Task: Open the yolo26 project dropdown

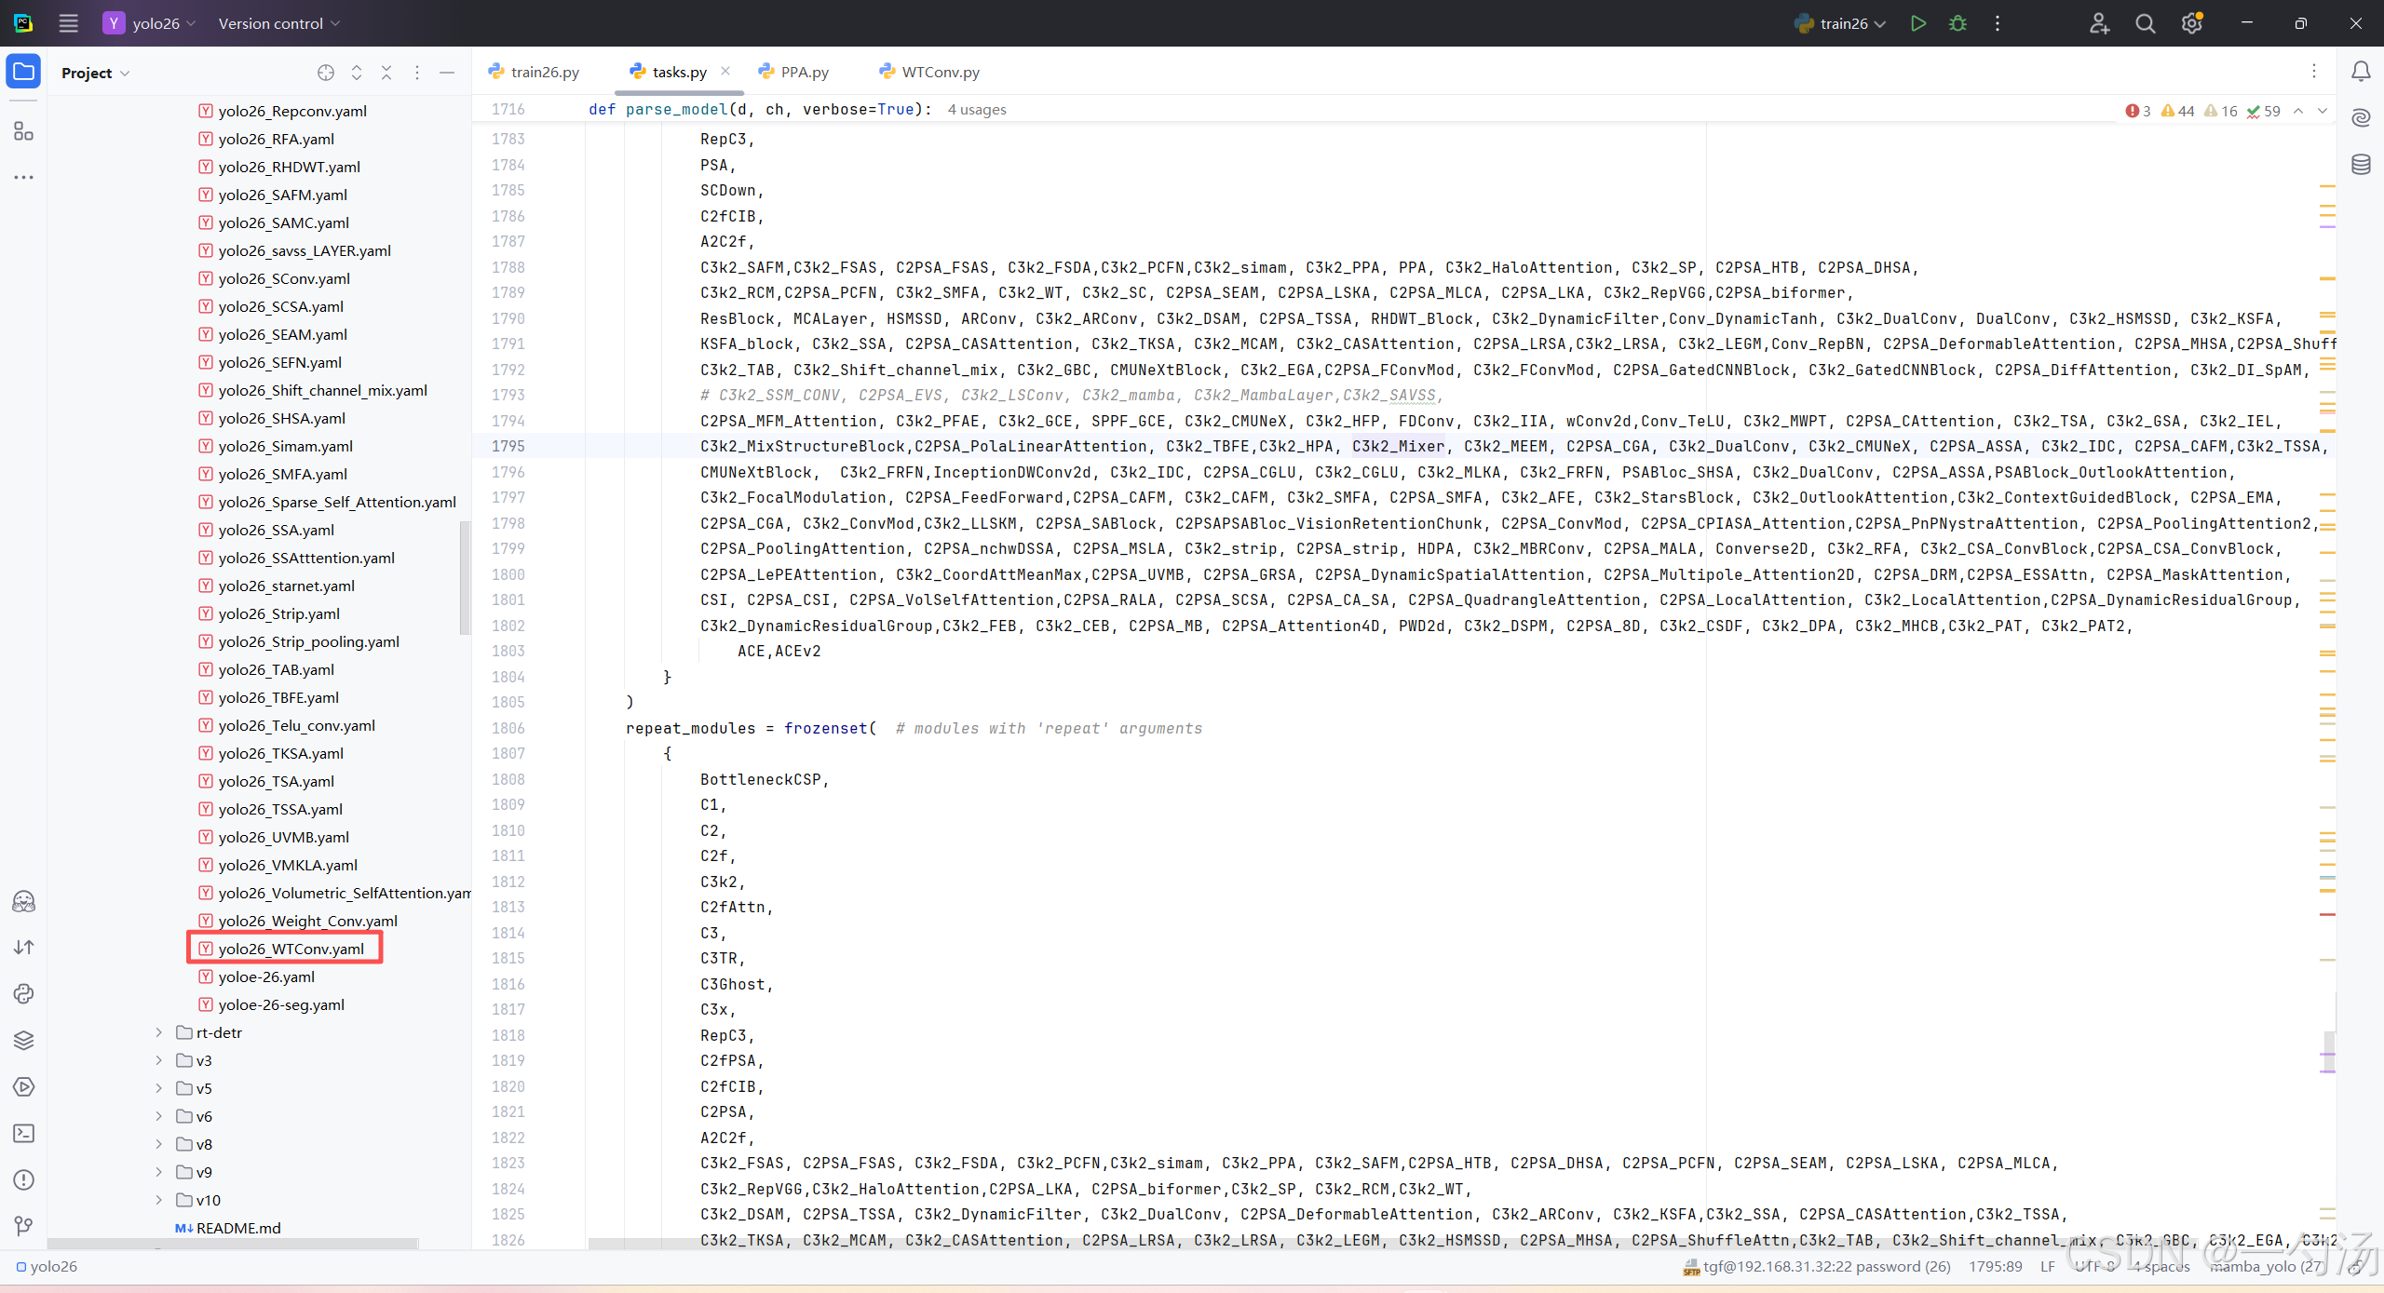Action: (155, 23)
